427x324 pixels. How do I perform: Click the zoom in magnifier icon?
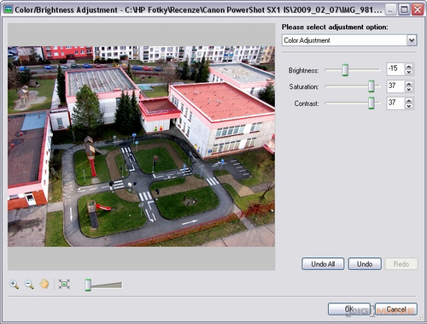coord(14,285)
